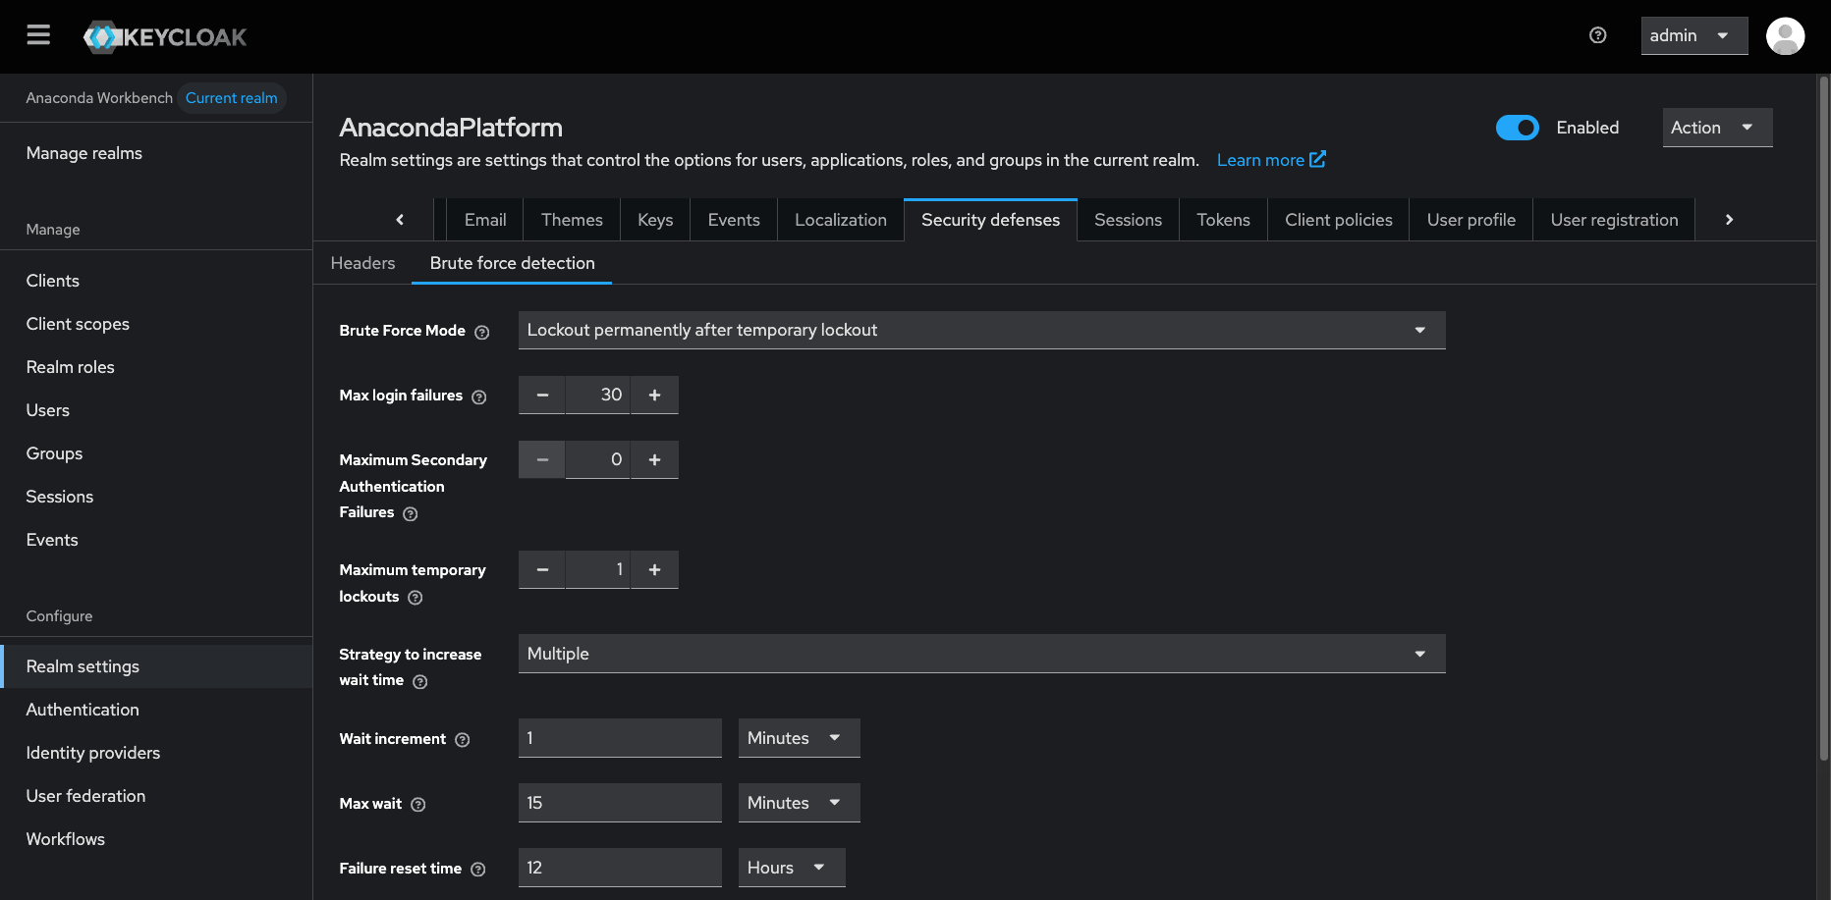Increase Max login failures with plus
Viewport: 1831px width, 900px height.
[x=654, y=395]
